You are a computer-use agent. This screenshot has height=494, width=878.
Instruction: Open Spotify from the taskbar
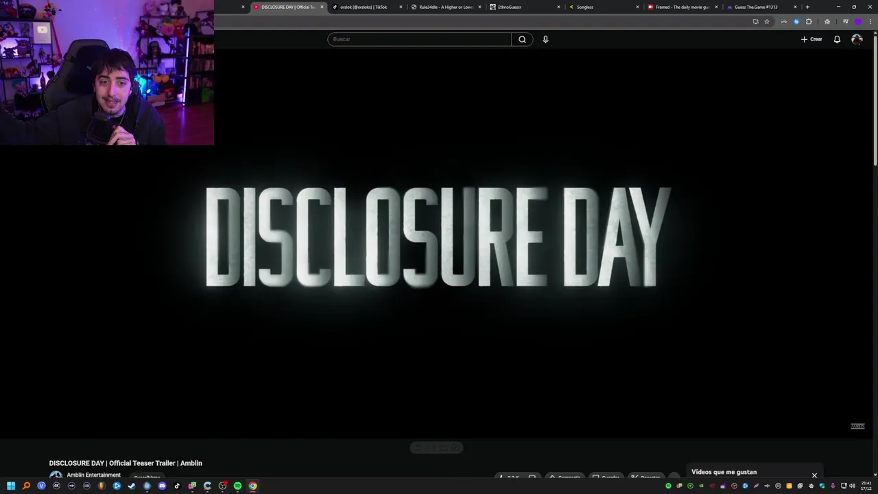[x=237, y=486]
